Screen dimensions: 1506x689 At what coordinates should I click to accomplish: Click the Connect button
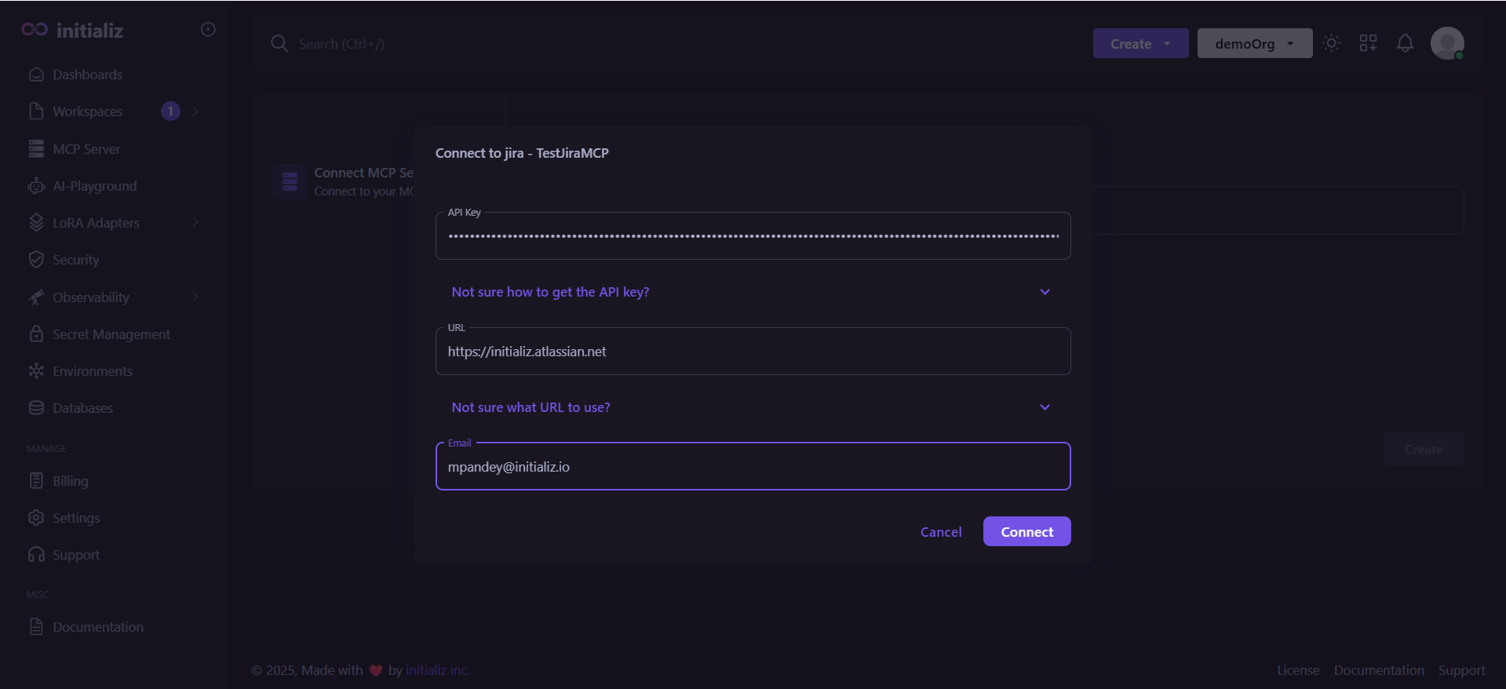[x=1026, y=531]
